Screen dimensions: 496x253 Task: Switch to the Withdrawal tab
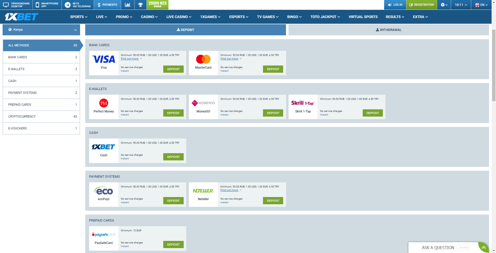pos(389,30)
